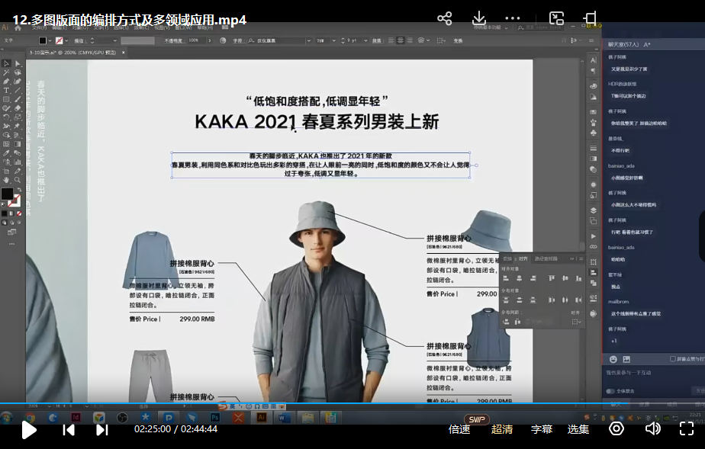The height and width of the screenshot is (449, 705).
Task: Share the video using share icon
Action: pyautogui.click(x=445, y=18)
